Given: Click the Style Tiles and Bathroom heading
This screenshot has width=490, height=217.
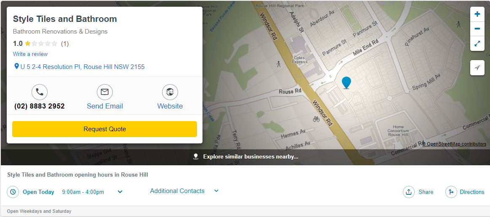Looking at the screenshot, I should [65, 19].
